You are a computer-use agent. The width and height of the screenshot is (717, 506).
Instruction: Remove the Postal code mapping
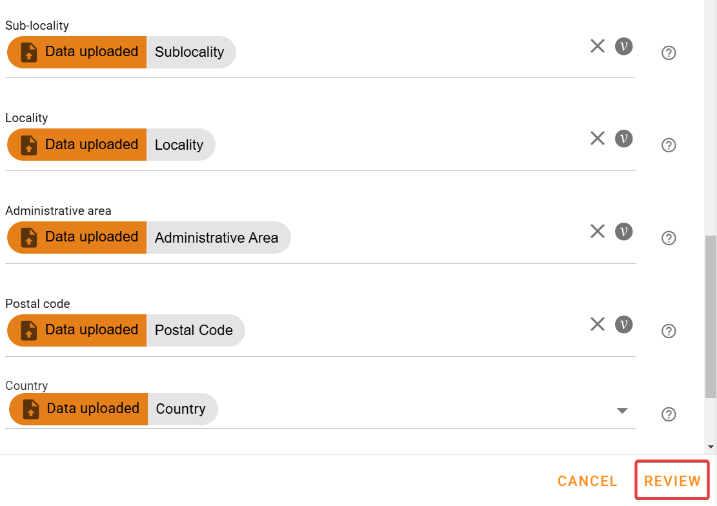pyautogui.click(x=598, y=324)
